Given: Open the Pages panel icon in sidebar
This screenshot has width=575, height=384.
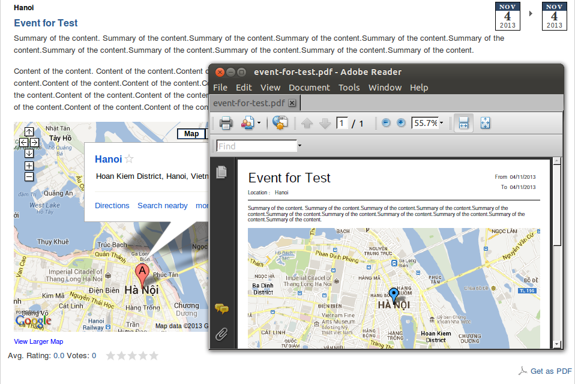Looking at the screenshot, I should (x=221, y=172).
